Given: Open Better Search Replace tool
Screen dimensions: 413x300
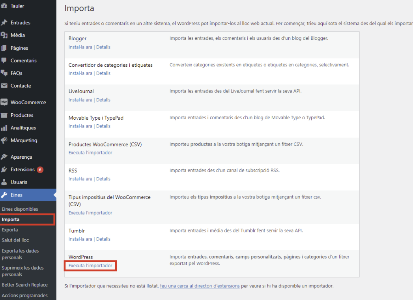Looking at the screenshot, I should coord(25,285).
